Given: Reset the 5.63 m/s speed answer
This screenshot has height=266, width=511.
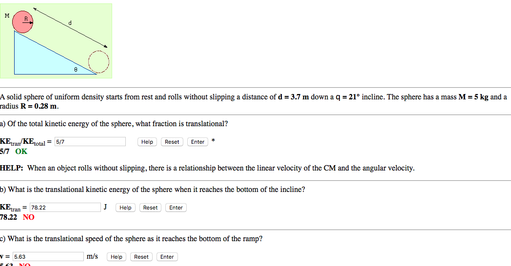Looking at the screenshot, I should pos(141,257).
